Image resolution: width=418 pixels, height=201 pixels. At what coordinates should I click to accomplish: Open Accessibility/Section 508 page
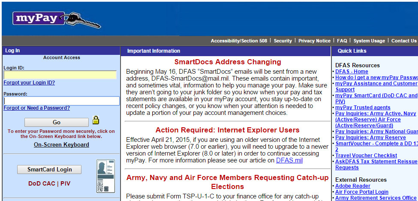[239, 41]
